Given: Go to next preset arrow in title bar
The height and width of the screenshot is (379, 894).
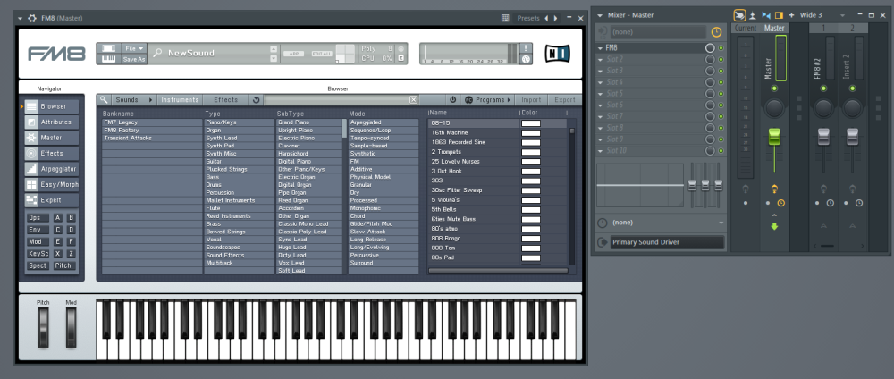Looking at the screenshot, I should 556,18.
